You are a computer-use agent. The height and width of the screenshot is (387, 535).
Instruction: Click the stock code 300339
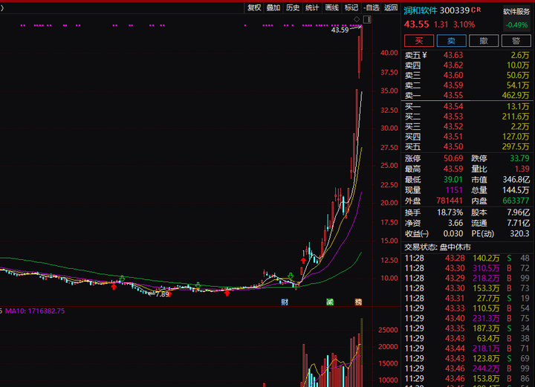pyautogui.click(x=455, y=10)
